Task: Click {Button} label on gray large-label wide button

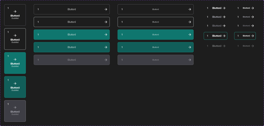Action: click(x=72, y=60)
